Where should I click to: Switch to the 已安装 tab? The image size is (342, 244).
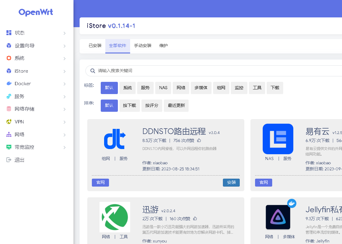point(95,46)
